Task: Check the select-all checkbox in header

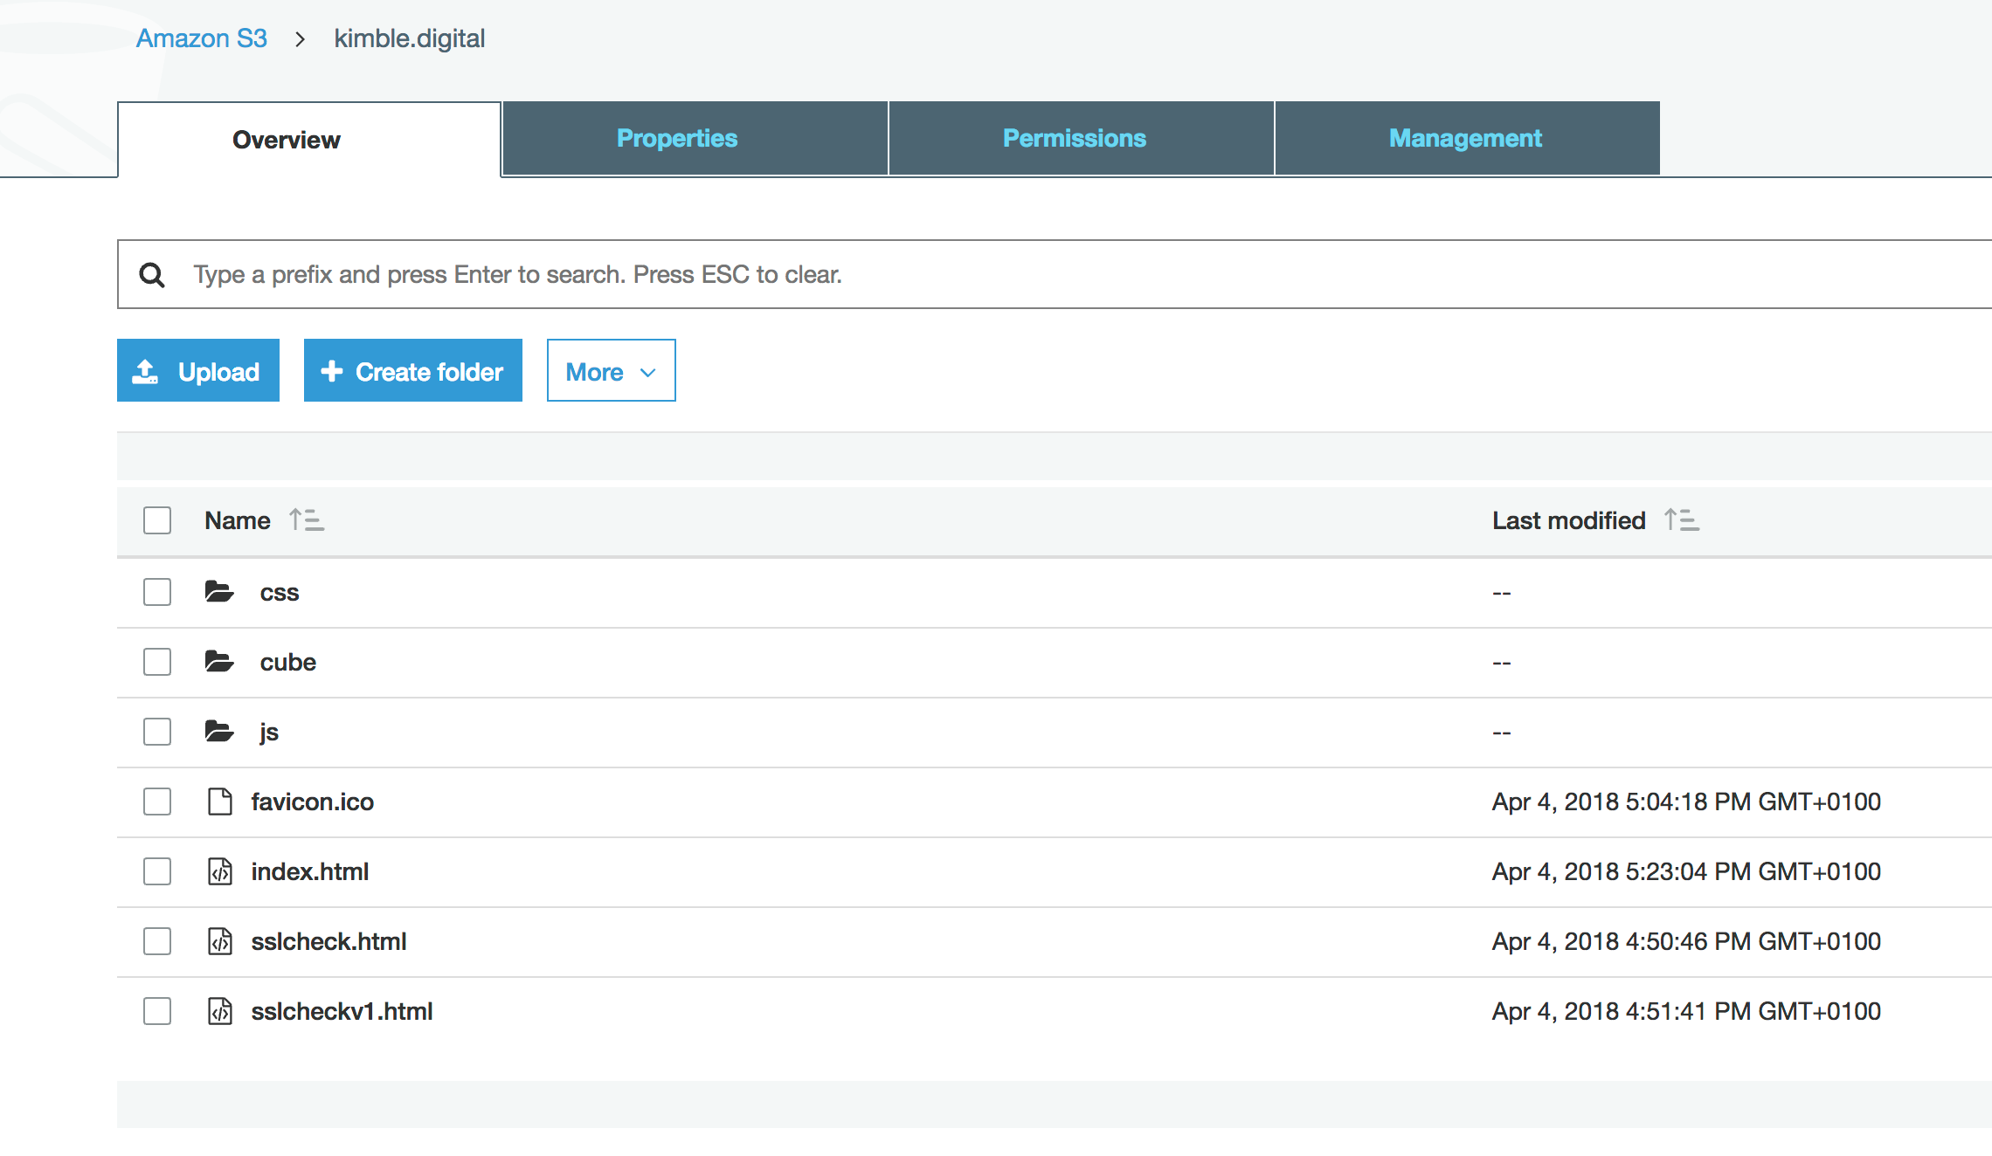Action: [157, 520]
